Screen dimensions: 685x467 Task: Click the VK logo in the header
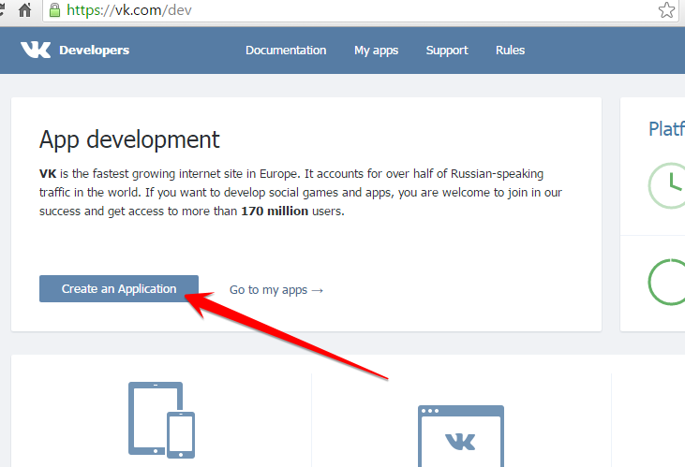tap(36, 50)
